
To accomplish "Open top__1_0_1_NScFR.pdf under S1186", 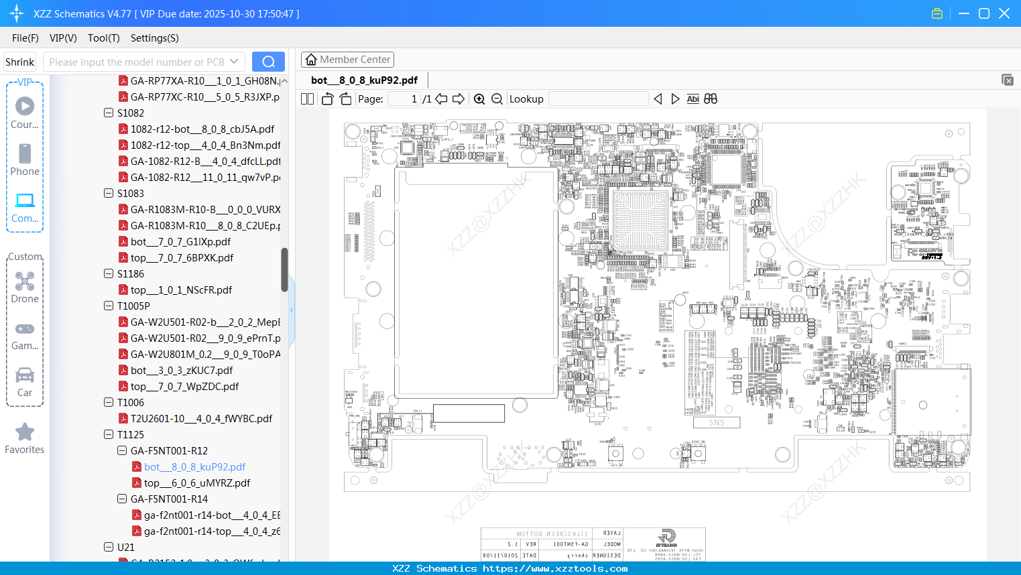I will (181, 290).
